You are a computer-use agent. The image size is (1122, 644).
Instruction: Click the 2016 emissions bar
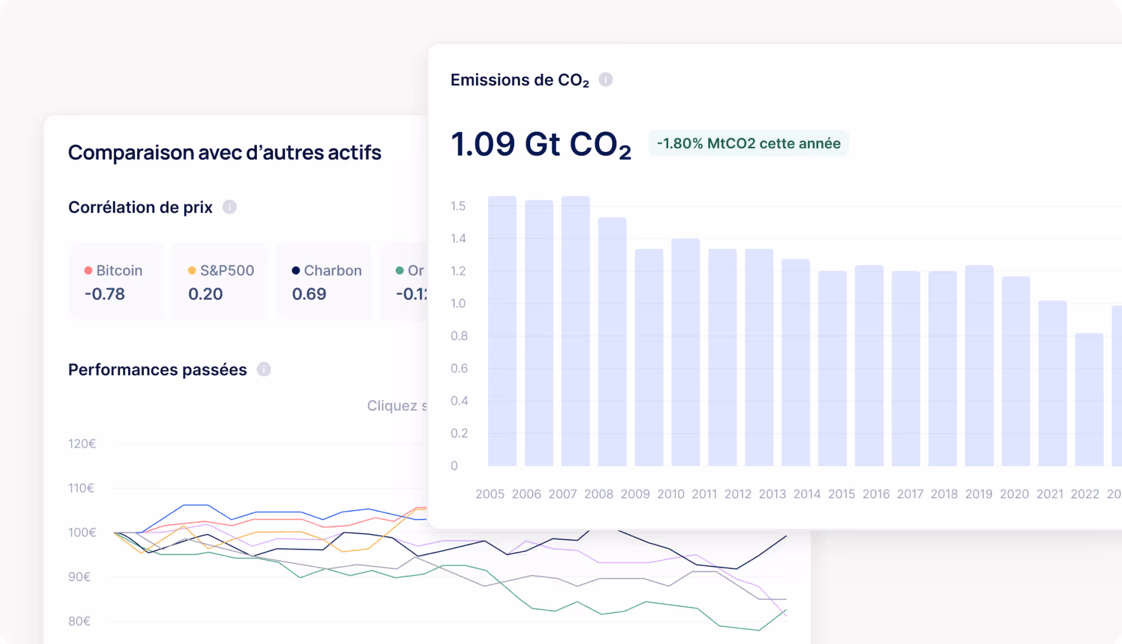coord(869,366)
